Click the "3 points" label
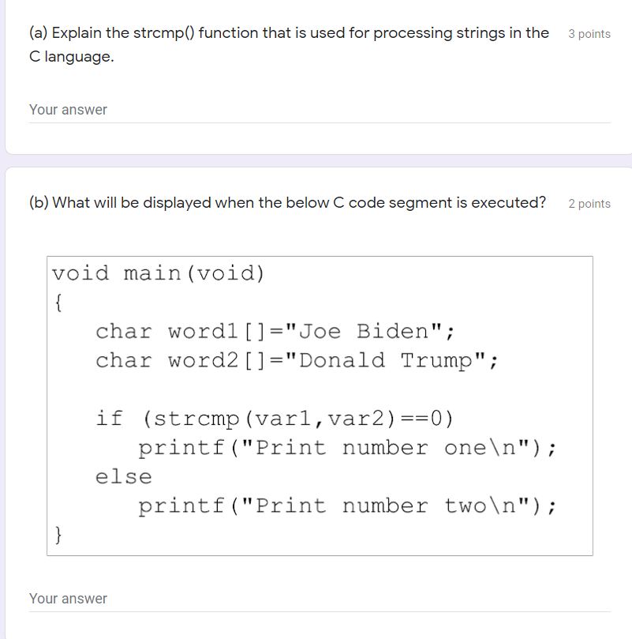The image size is (632, 639). pyautogui.click(x=589, y=34)
